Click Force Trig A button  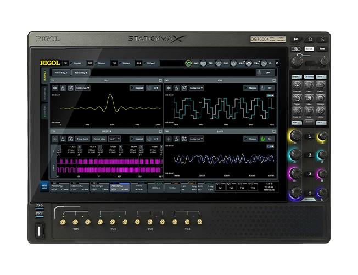pyautogui.click(x=61, y=73)
